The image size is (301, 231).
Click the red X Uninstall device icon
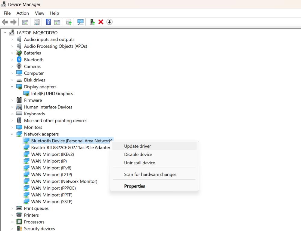pos(101,22)
